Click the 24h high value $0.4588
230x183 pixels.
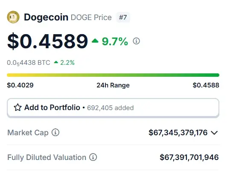coord(206,85)
